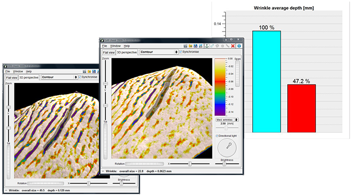Collapse the Wrinkle status row in back window
Viewport: 351px width, 196px height.
pyautogui.click(x=6, y=190)
